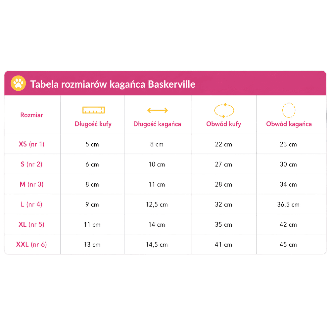Click the dashed circle Obwód kagańca icon
Image resolution: width=331 pixels, height=331 pixels.
pos(289,110)
